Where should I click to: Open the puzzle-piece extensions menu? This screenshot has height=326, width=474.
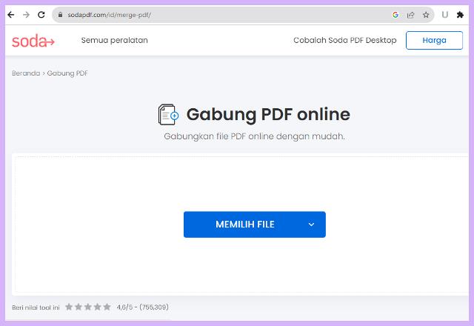(x=460, y=15)
